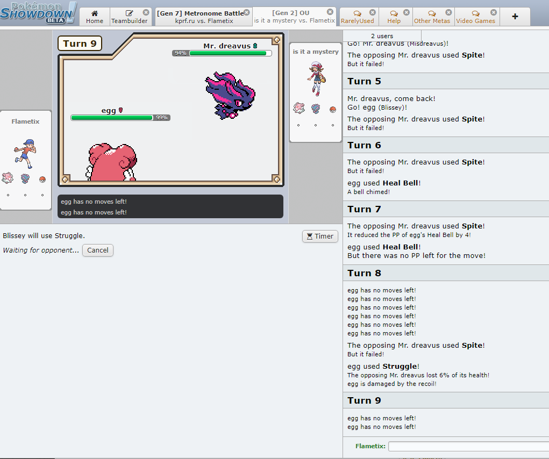Click the Blissey back sprite
Image resolution: width=549 pixels, height=459 pixels.
point(111,162)
